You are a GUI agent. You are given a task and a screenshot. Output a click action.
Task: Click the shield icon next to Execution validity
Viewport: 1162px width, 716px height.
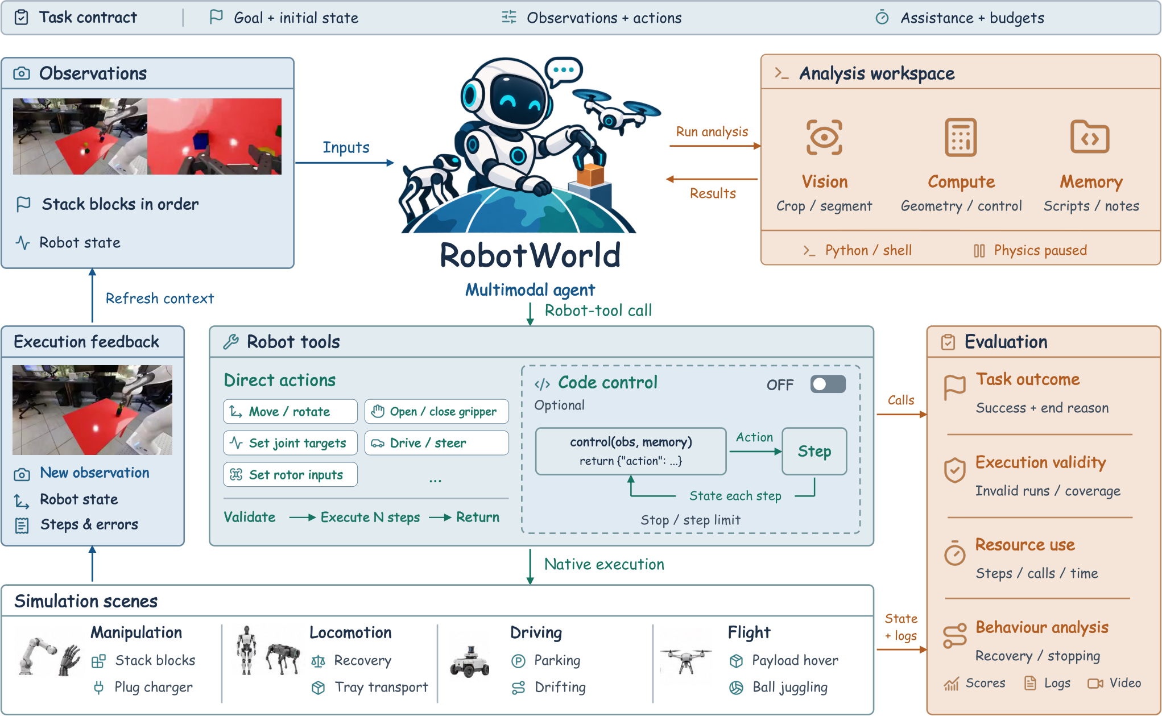[x=954, y=470]
